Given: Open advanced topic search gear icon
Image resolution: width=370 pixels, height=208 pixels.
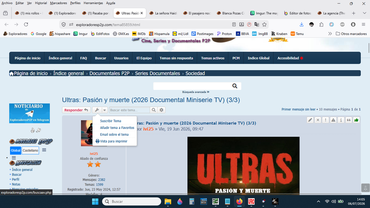Looking at the screenshot, I should coord(162,110).
